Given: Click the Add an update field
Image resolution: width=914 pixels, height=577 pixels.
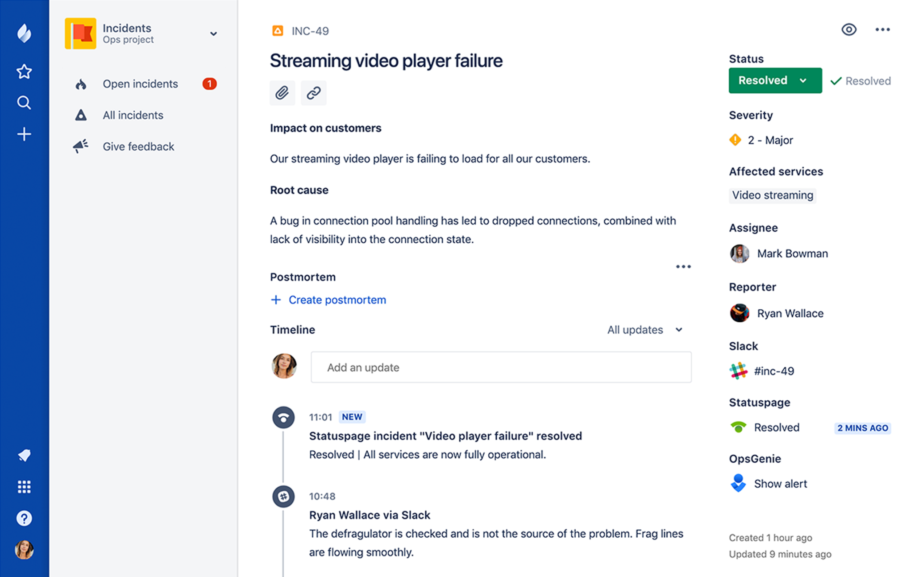Looking at the screenshot, I should (501, 367).
